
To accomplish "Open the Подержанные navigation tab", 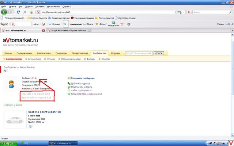I will point(24,53).
